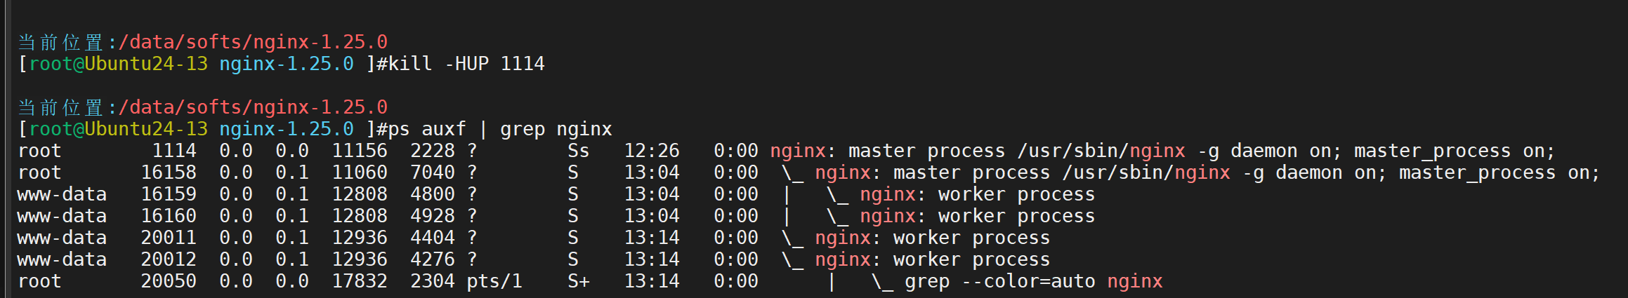Click the 'ps auxf | grep nginx' command
This screenshot has width=1628, height=298.
coord(500,129)
